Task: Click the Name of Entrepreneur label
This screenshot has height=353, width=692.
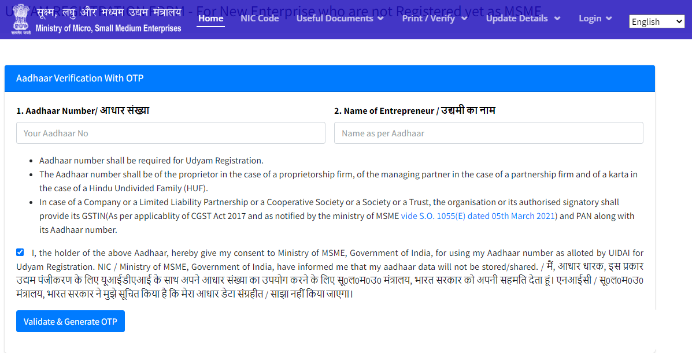Action: click(415, 111)
